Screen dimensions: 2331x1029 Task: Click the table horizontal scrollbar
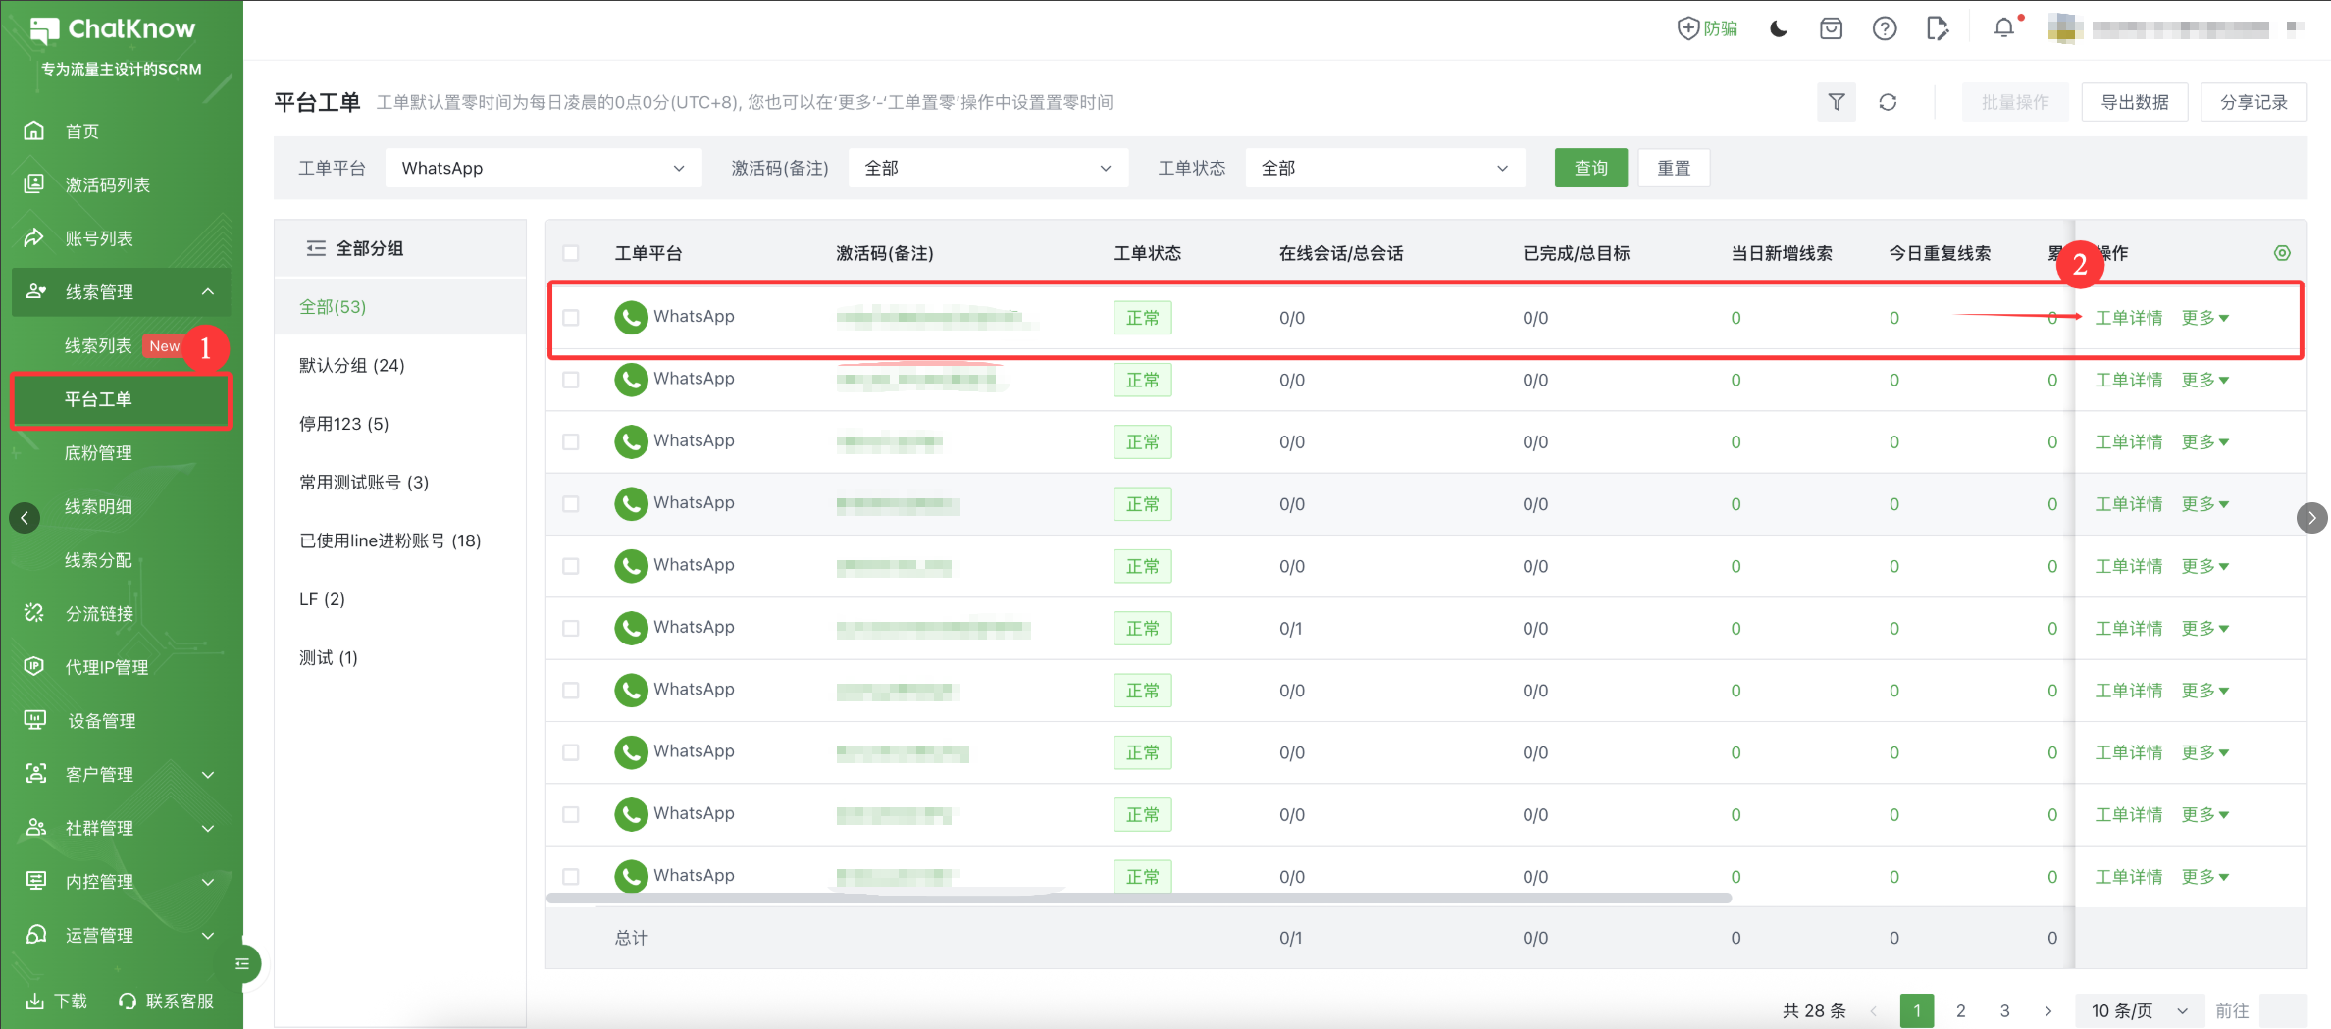(1138, 898)
